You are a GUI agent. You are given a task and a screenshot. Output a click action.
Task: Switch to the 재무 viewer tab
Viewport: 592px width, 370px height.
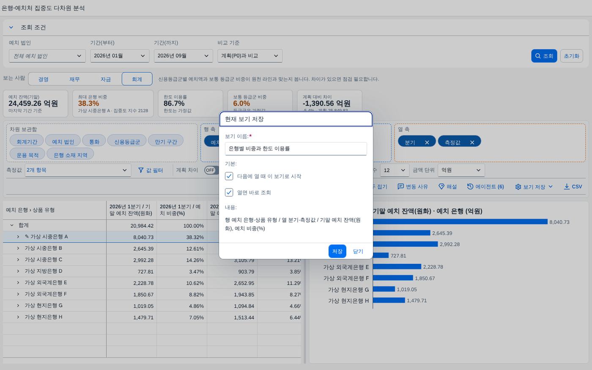(74, 79)
